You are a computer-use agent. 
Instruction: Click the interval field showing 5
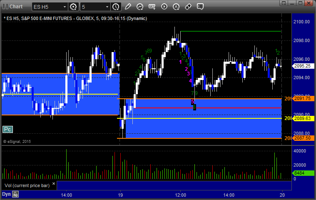tap(95, 7)
